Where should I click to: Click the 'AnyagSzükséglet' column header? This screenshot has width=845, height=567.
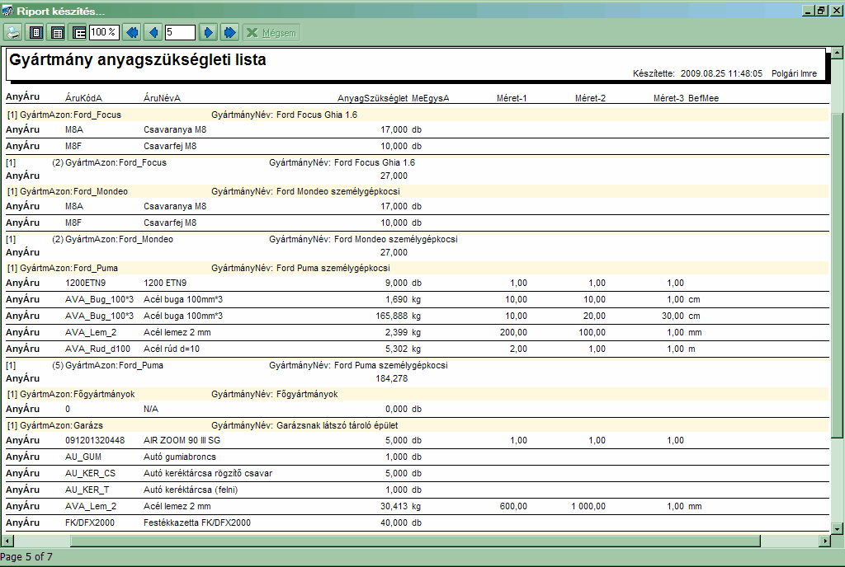(x=372, y=98)
